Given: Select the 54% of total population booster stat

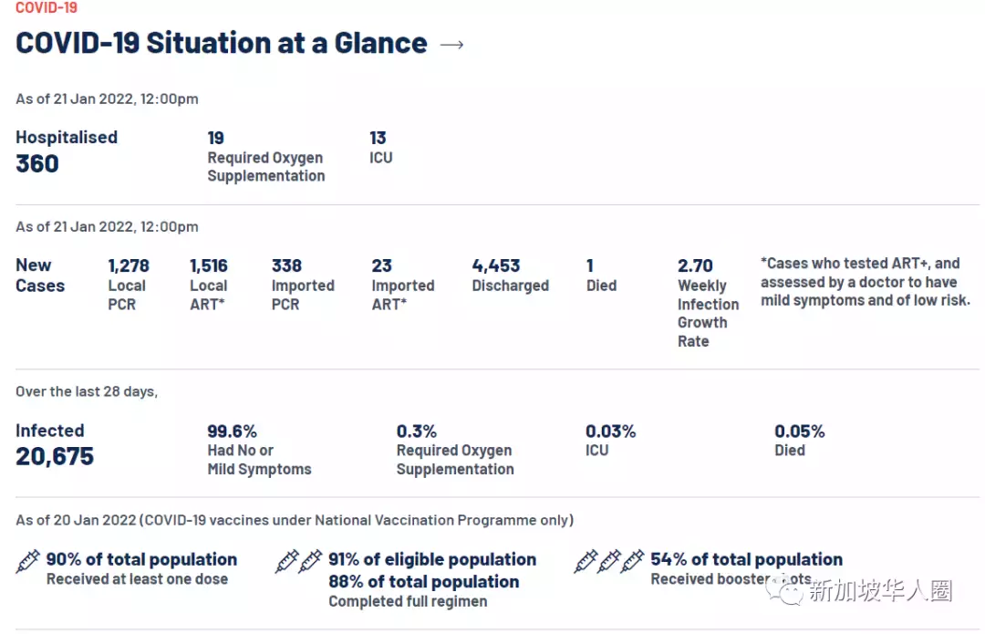Looking at the screenshot, I should point(746,560).
